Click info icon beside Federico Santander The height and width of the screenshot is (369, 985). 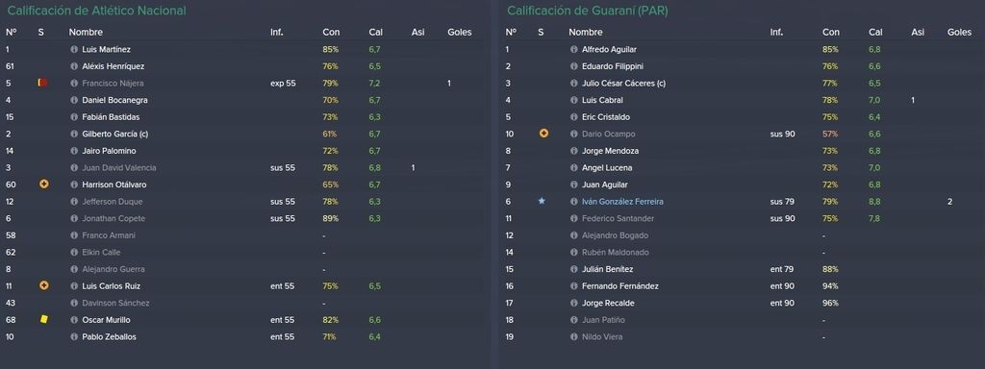point(573,218)
